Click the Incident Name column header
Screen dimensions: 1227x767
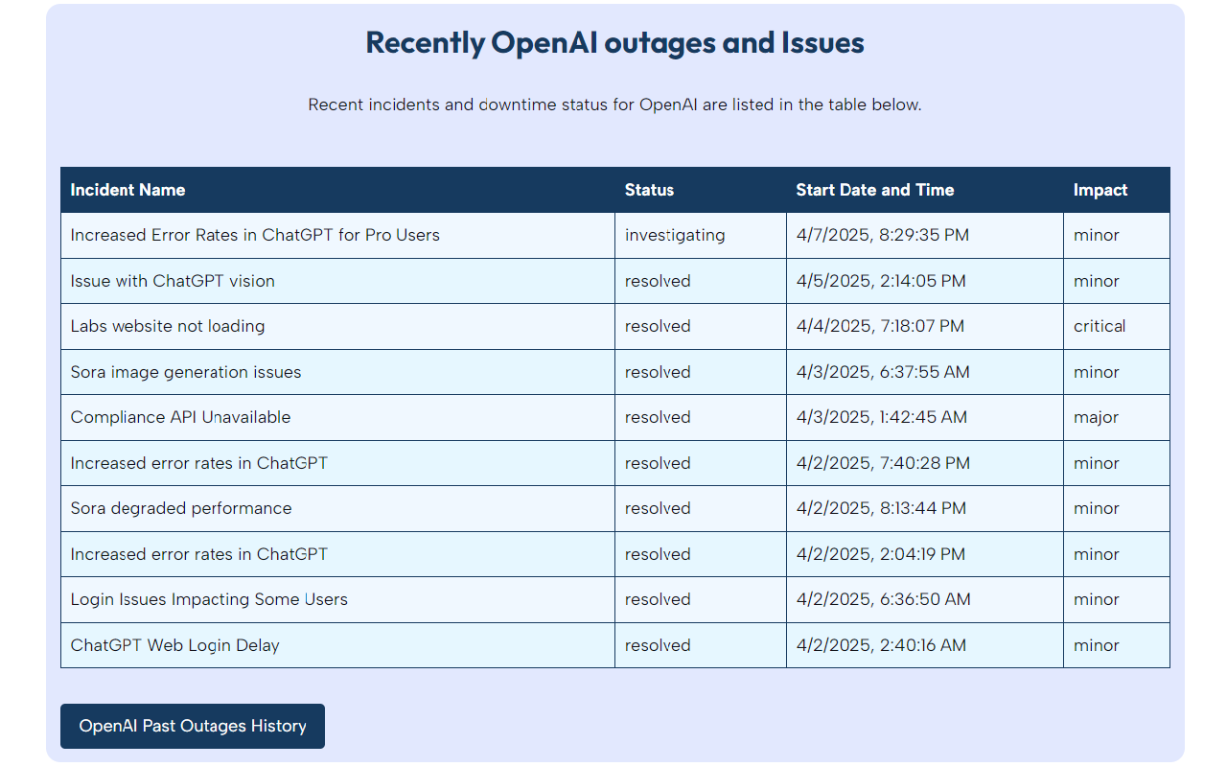[337, 190]
